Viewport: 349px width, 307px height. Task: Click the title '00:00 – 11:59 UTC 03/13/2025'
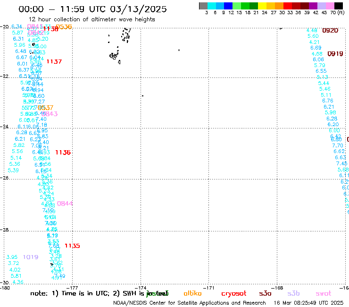(x=92, y=9)
